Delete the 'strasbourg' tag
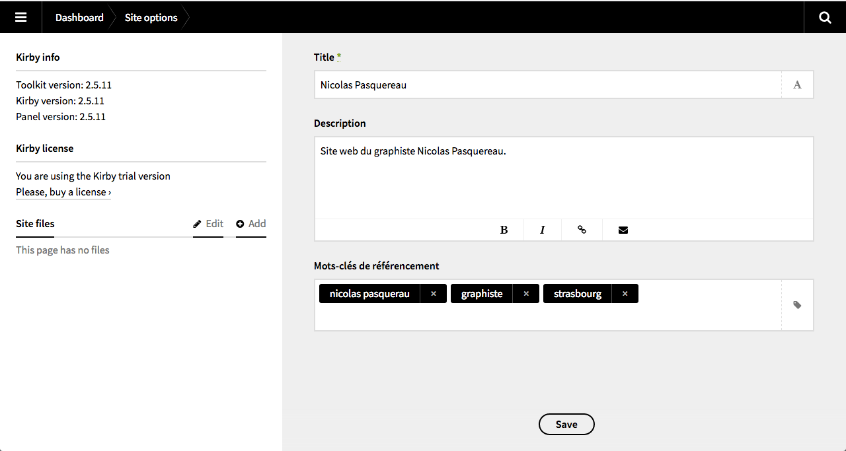846x451 pixels. click(x=625, y=294)
